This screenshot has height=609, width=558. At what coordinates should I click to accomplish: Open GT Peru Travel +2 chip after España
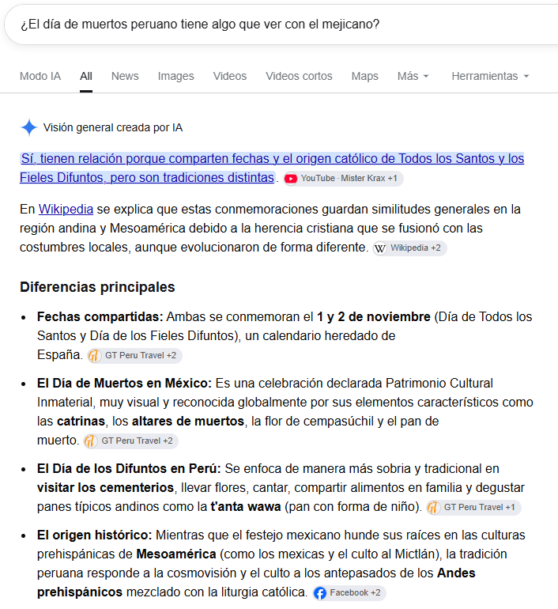[134, 355]
